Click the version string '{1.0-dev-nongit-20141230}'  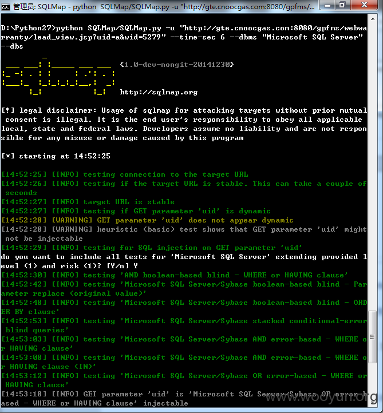pos(177,65)
